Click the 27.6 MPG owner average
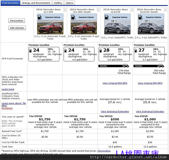 [115, 102]
